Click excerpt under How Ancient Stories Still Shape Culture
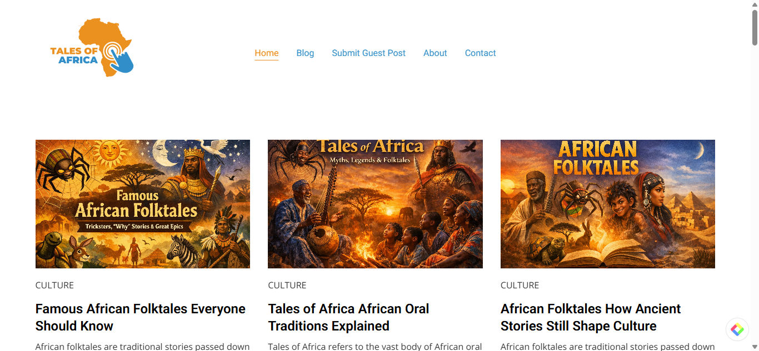This screenshot has width=759, height=351. click(608, 347)
